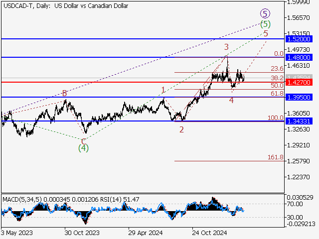Click the red wave 2 label
319x239 pixels.
181,129
